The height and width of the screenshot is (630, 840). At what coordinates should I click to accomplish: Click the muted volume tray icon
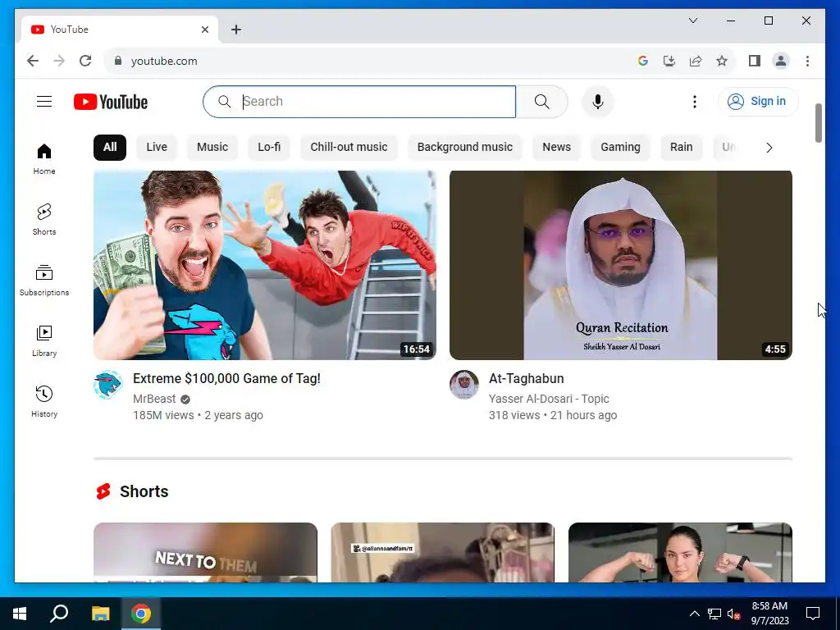[733, 614]
